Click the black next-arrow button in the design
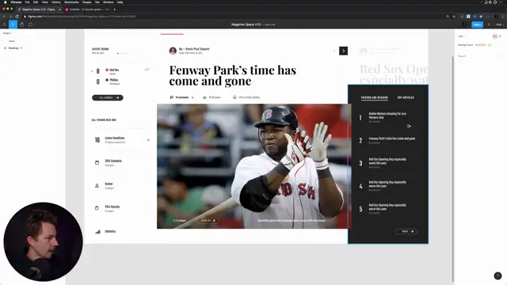Image resolution: width=507 pixels, height=285 pixels. (x=343, y=51)
